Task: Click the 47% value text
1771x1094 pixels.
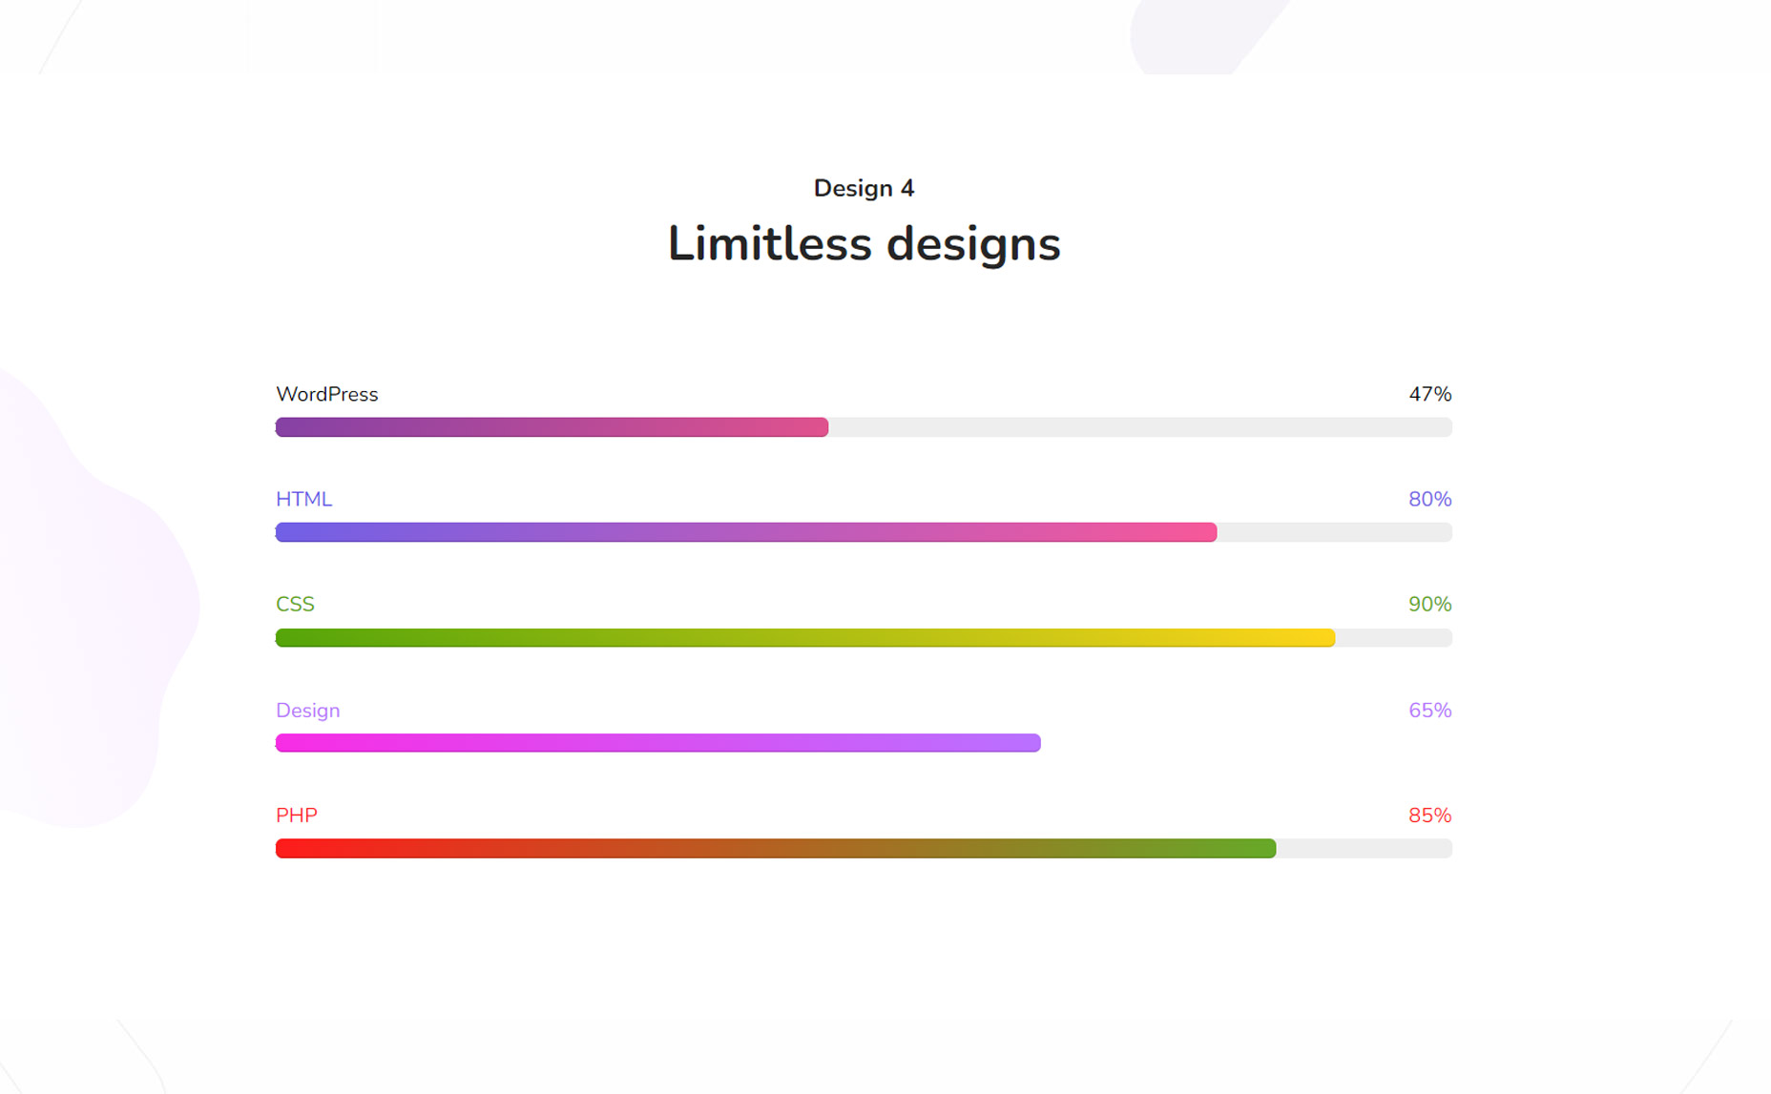Action: tap(1430, 394)
